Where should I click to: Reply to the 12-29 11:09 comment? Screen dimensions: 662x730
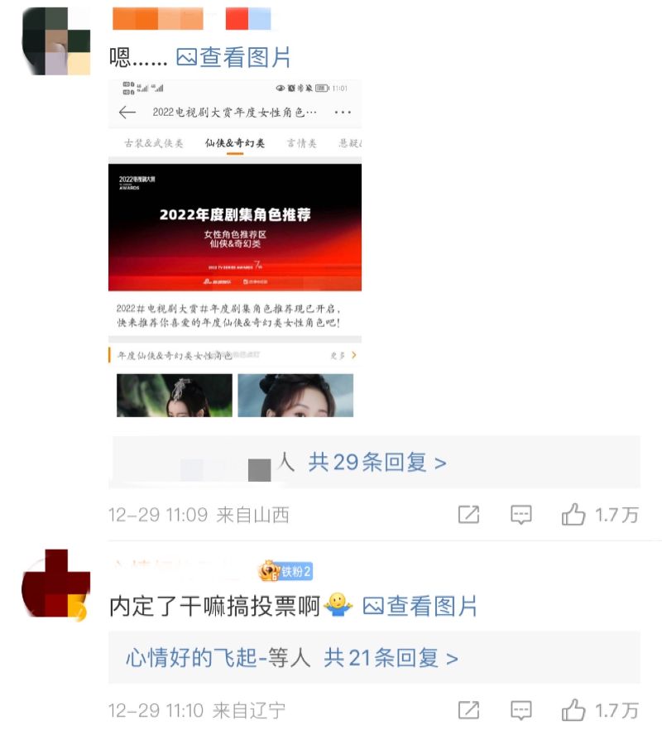[x=521, y=515]
